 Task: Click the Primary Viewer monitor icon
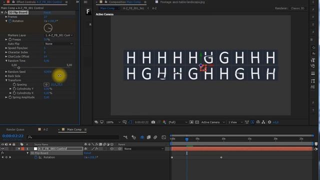101,122
